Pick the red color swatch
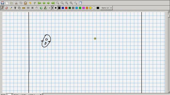 [66, 8]
